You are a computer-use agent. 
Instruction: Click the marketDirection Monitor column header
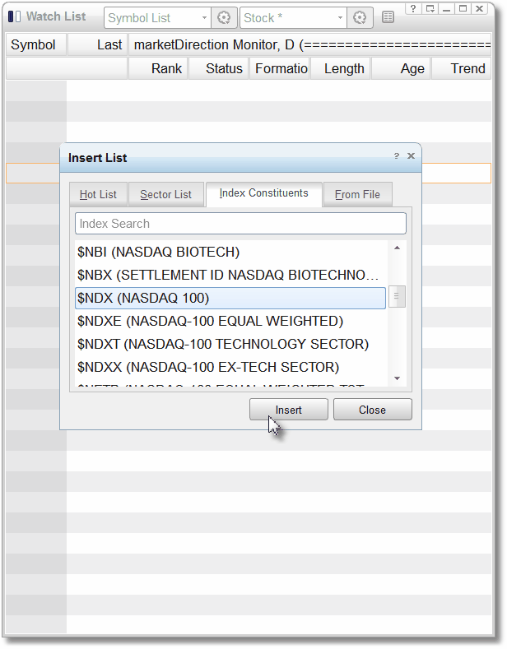[x=310, y=44]
